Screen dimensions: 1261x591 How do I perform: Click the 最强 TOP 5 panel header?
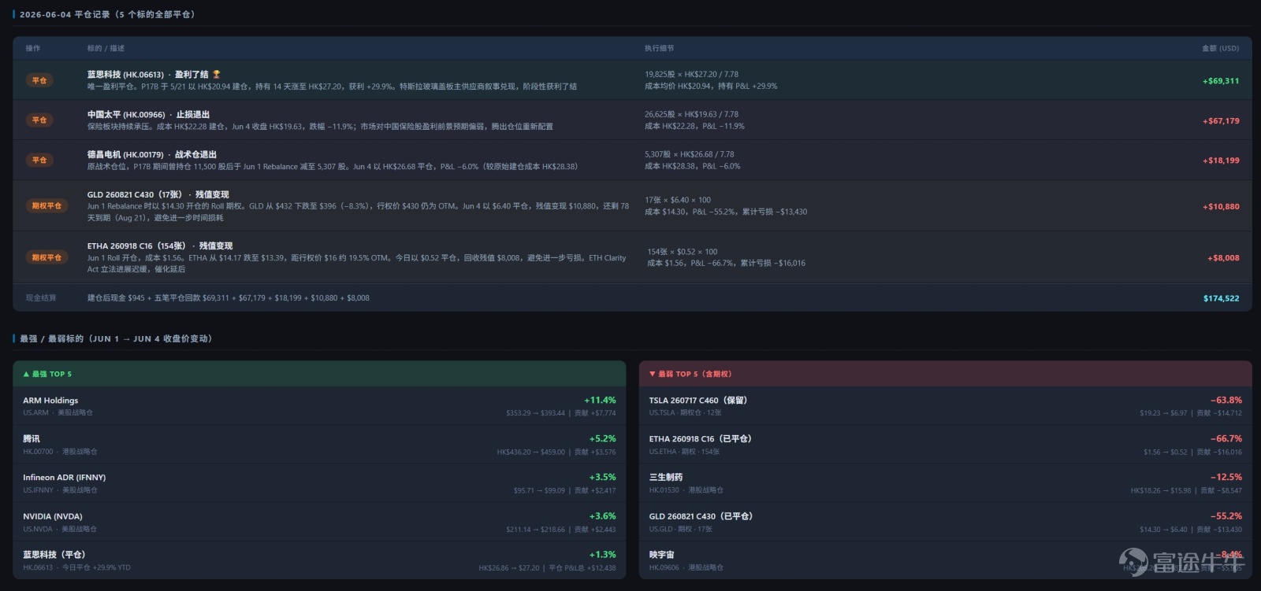click(x=319, y=374)
